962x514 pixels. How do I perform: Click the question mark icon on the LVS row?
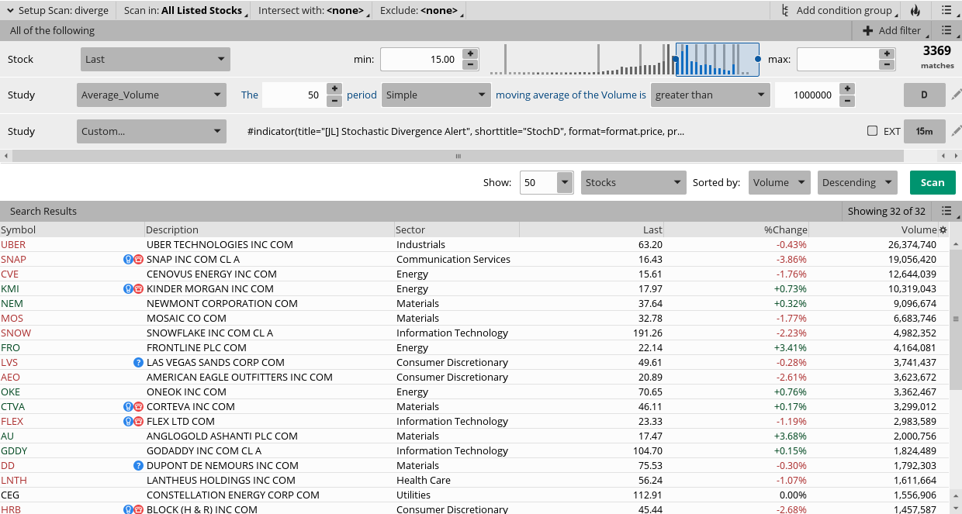coord(138,363)
